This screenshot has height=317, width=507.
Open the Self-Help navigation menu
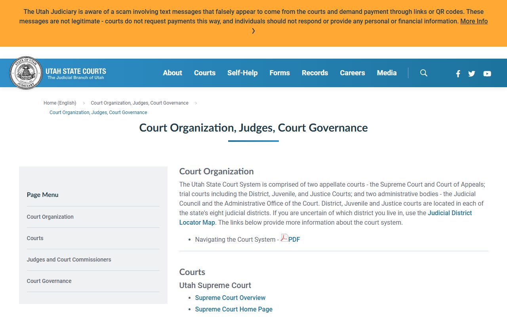point(242,73)
